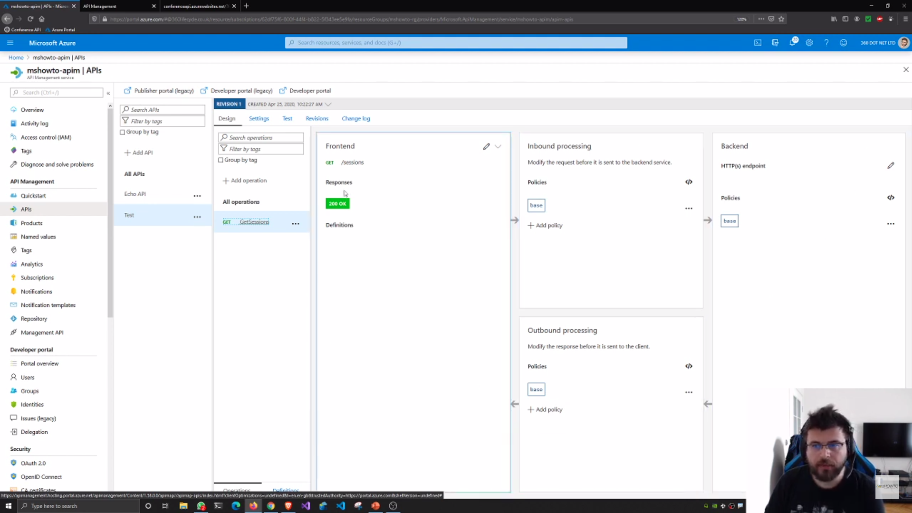This screenshot has width=912, height=513.
Task: Open the Windows Start menu
Action: (8, 506)
